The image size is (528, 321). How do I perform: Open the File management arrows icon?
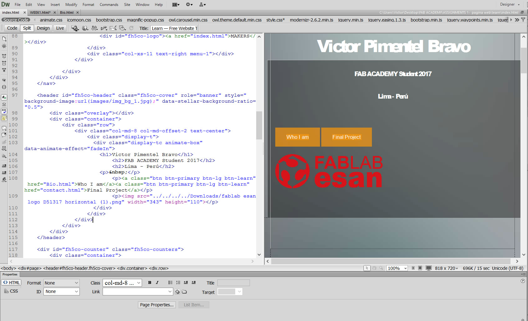94,28
